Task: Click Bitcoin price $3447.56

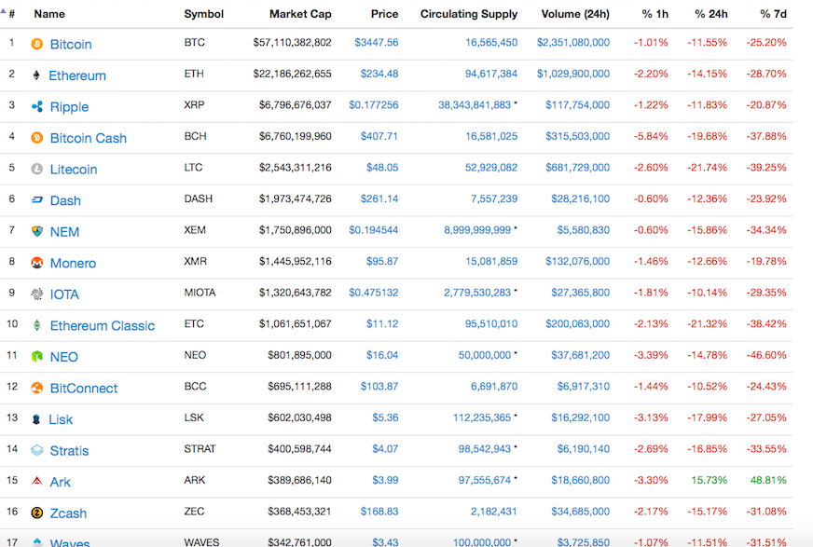Action: tap(377, 43)
